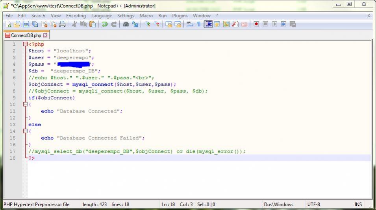Click the Ln : 18 Col : 3 status entry
376x210 pixels.
[x=177, y=204]
